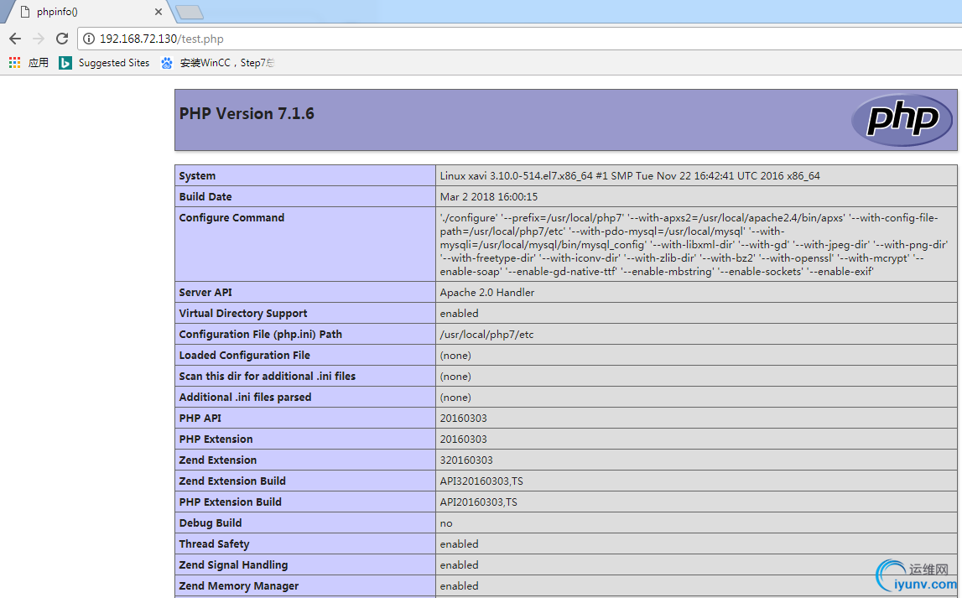Click the PHP API 20160303 value

pyautogui.click(x=463, y=418)
